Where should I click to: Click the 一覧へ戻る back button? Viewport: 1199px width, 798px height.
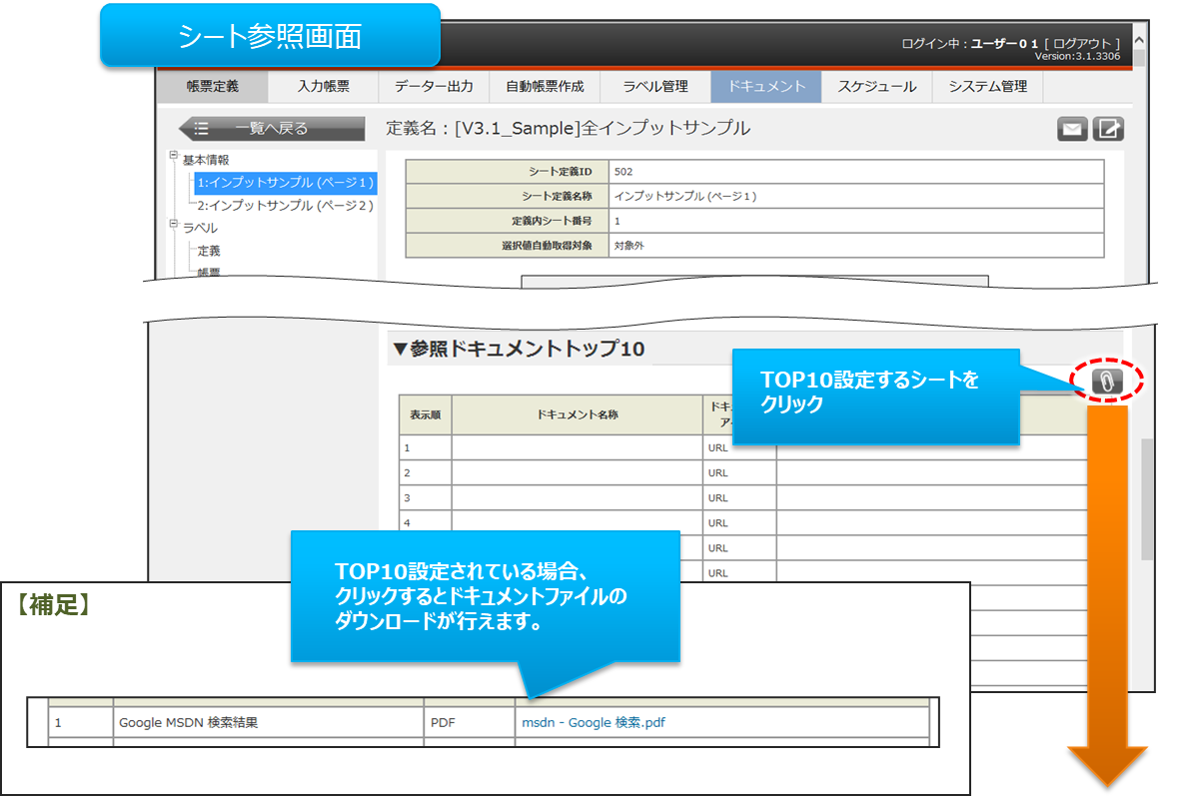271,128
